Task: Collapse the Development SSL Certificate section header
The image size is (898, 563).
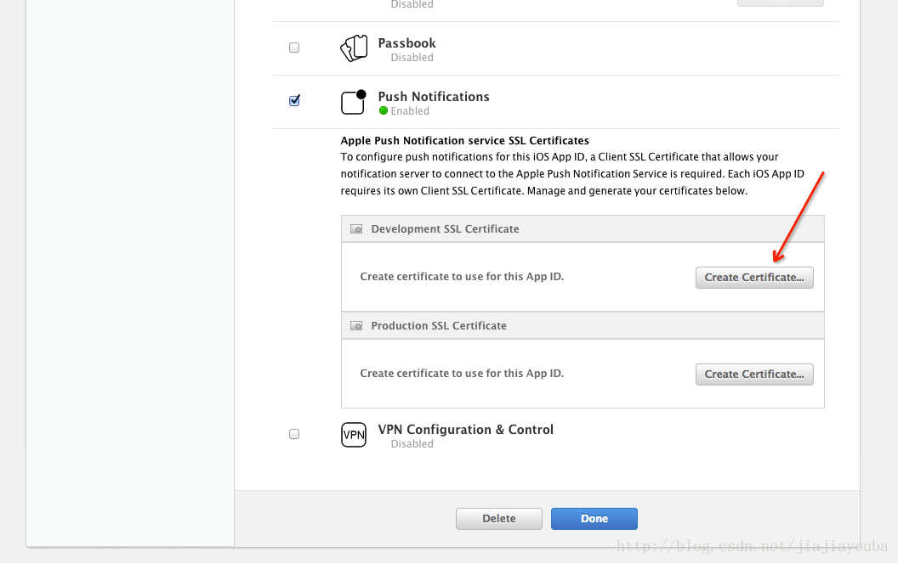Action: pyautogui.click(x=583, y=229)
